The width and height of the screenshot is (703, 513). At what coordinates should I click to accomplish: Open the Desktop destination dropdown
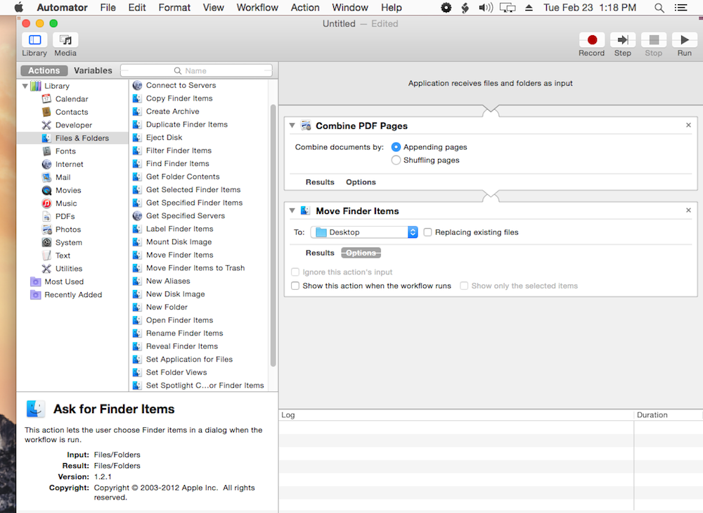(x=364, y=232)
